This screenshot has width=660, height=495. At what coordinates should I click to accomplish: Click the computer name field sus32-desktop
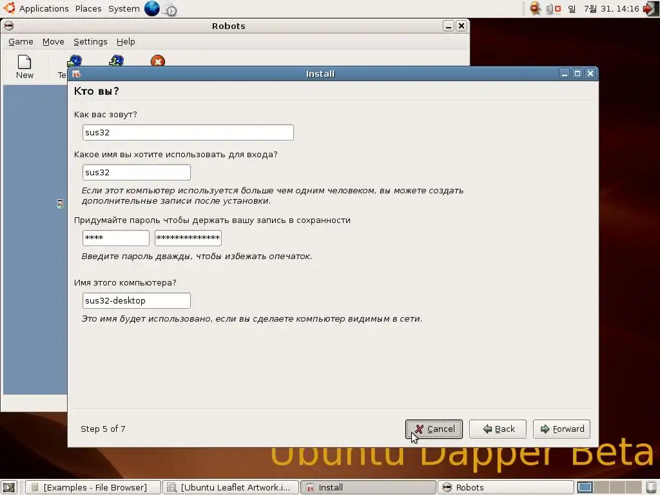pos(137,300)
